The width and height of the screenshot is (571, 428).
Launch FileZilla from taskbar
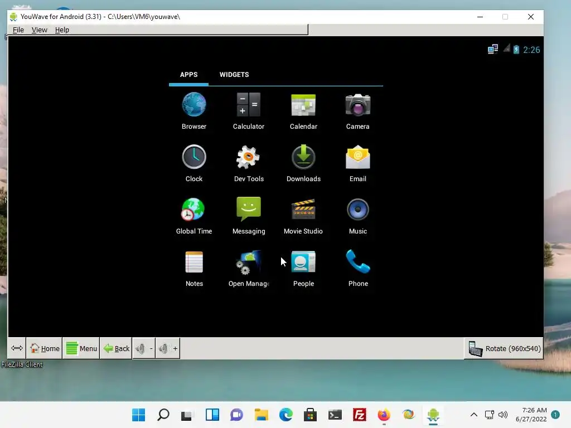(x=360, y=415)
